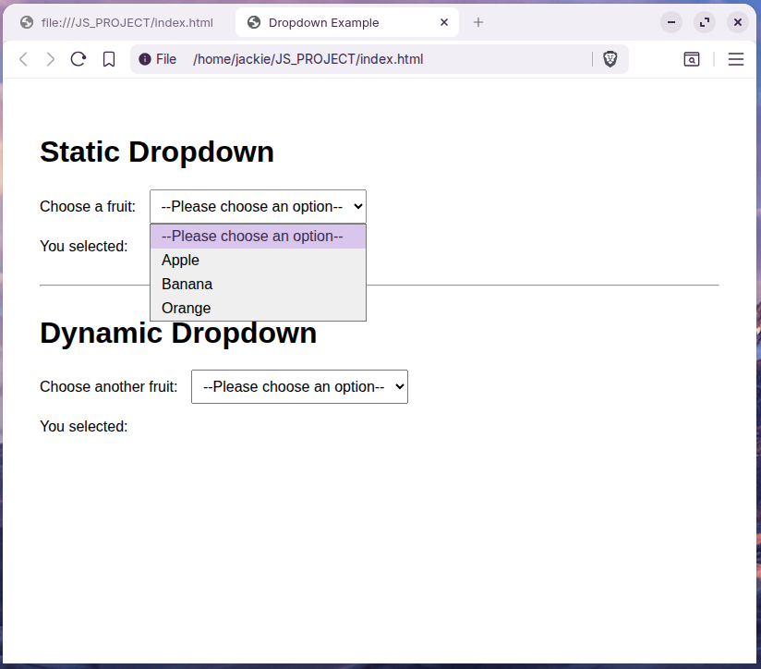Select the highlighted placeholder option in list
Screen dimensions: 761x669
[x=252, y=237]
